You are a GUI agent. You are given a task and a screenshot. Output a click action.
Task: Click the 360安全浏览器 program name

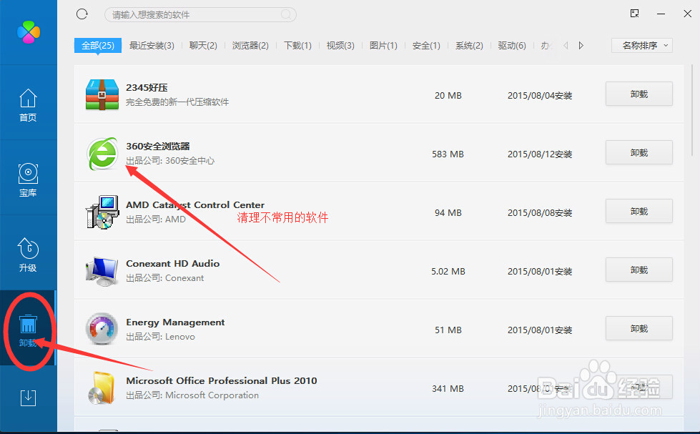tap(158, 146)
